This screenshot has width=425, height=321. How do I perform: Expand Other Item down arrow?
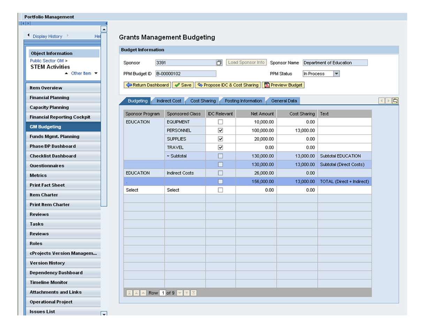click(96, 74)
